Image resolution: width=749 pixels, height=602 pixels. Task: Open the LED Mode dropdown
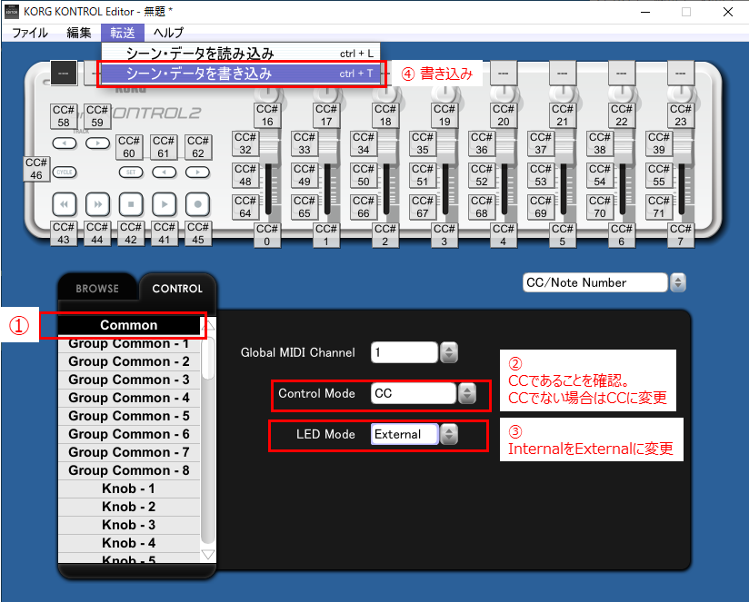click(x=449, y=435)
